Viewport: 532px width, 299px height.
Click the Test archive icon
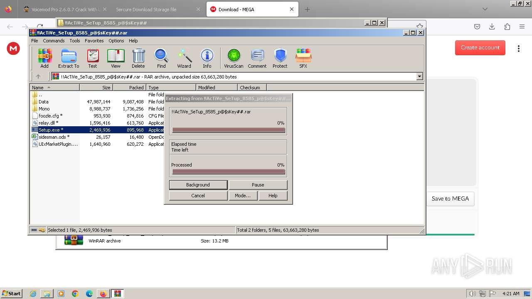[93, 58]
